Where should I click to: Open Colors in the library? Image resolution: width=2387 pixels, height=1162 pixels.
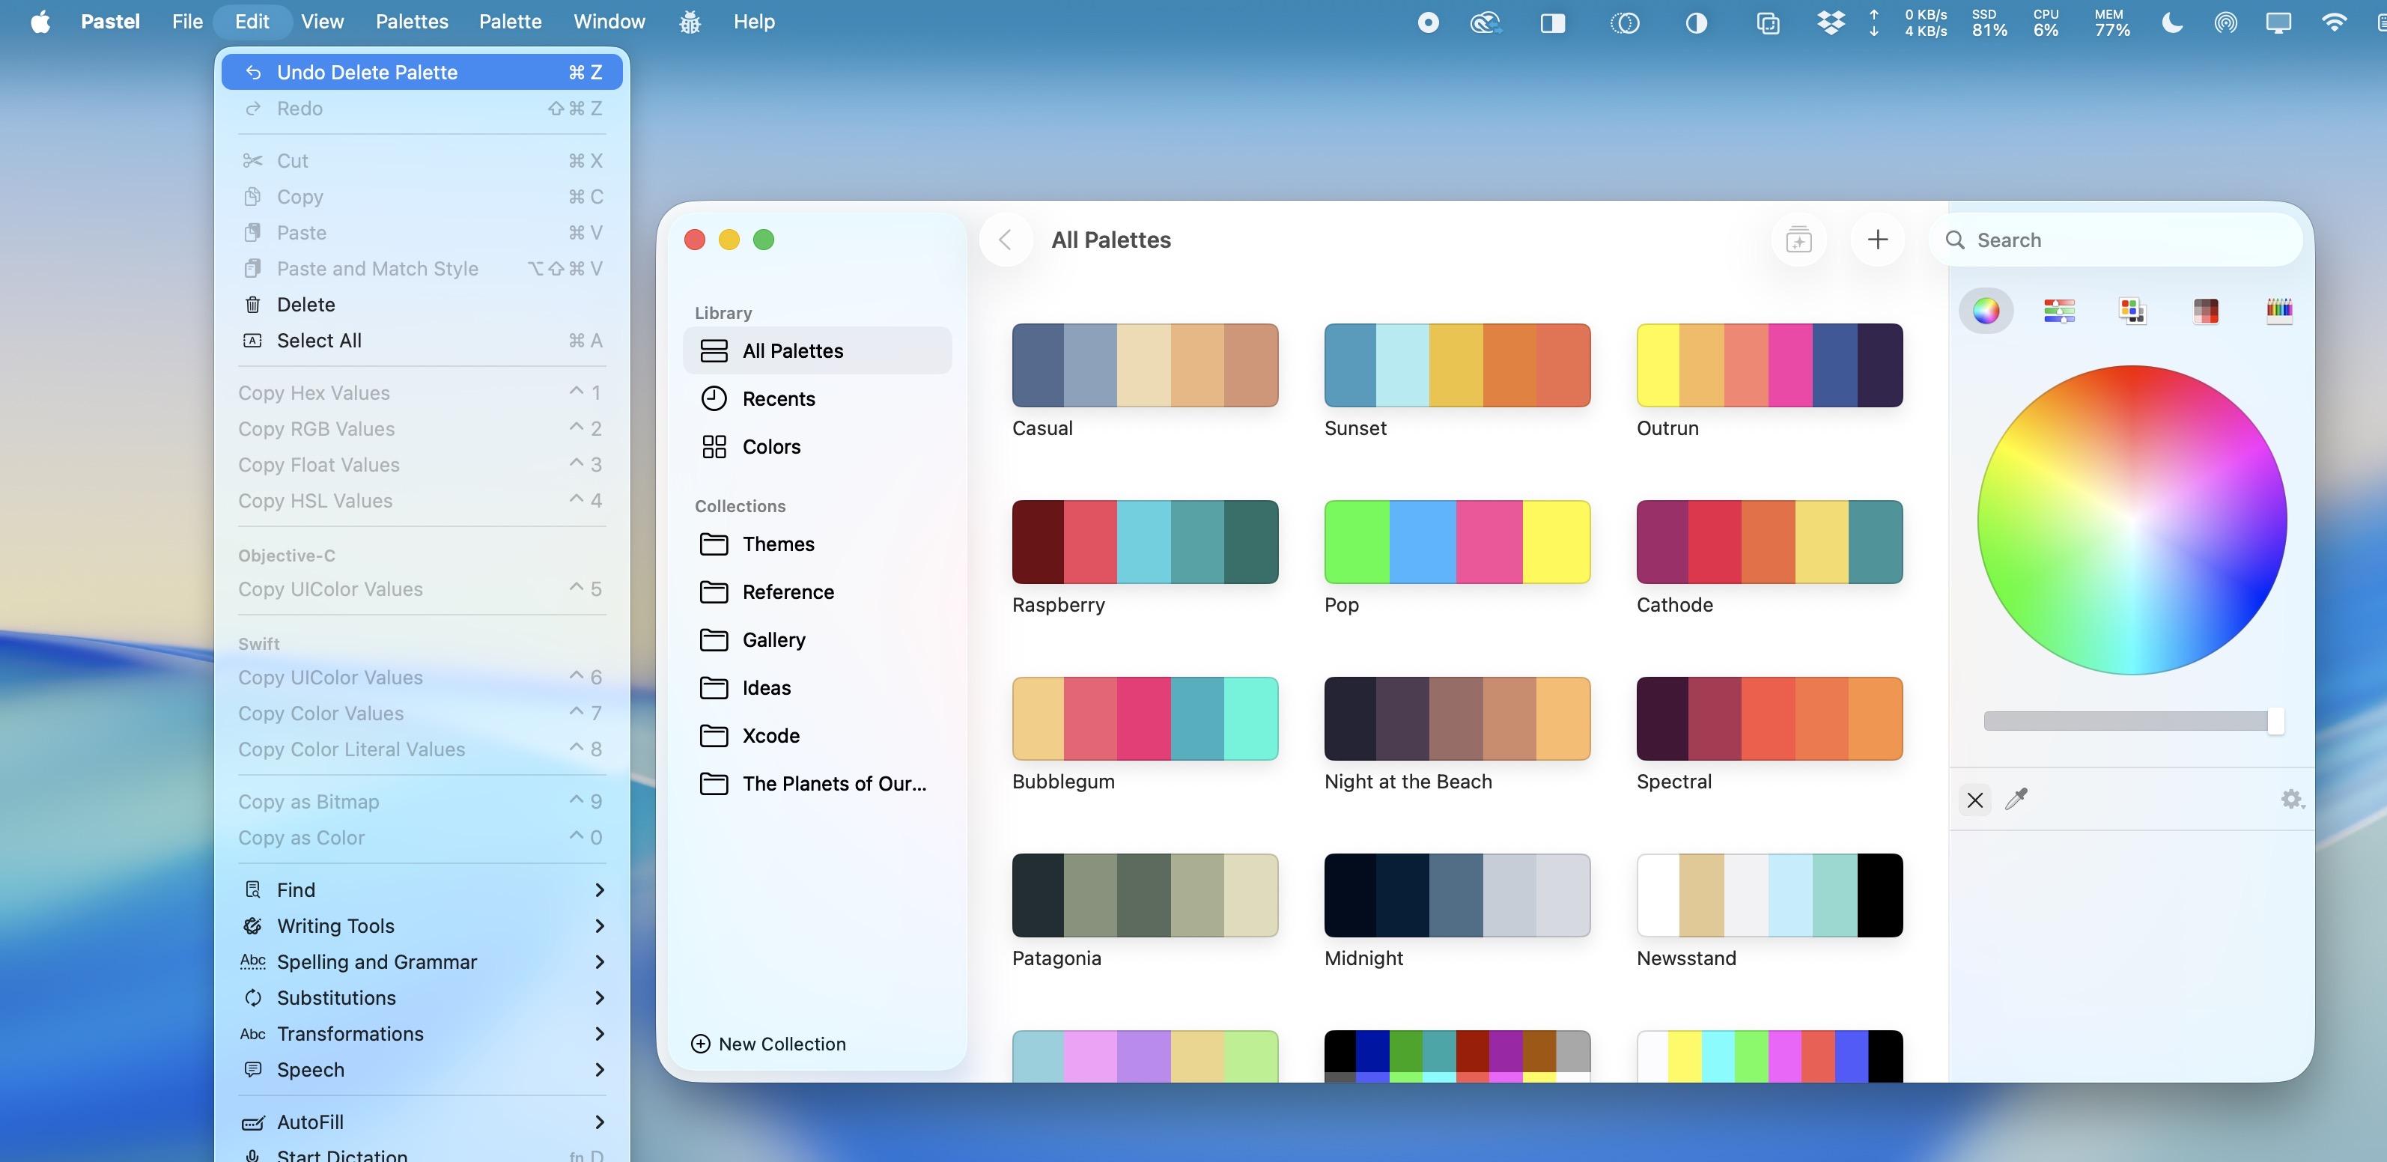click(818, 447)
